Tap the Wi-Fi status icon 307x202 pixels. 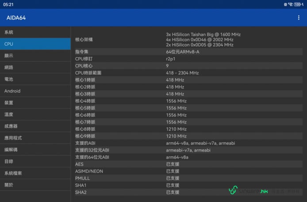[x=290, y=4]
